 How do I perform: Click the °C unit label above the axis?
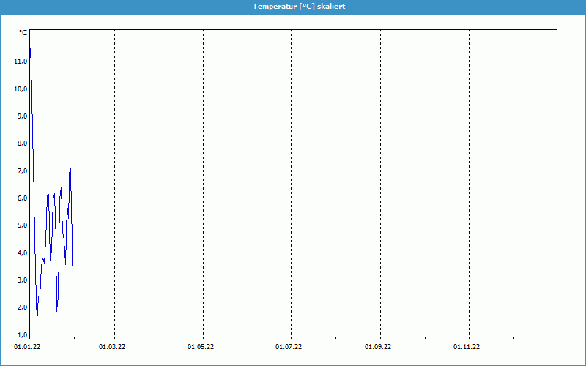click(x=23, y=33)
